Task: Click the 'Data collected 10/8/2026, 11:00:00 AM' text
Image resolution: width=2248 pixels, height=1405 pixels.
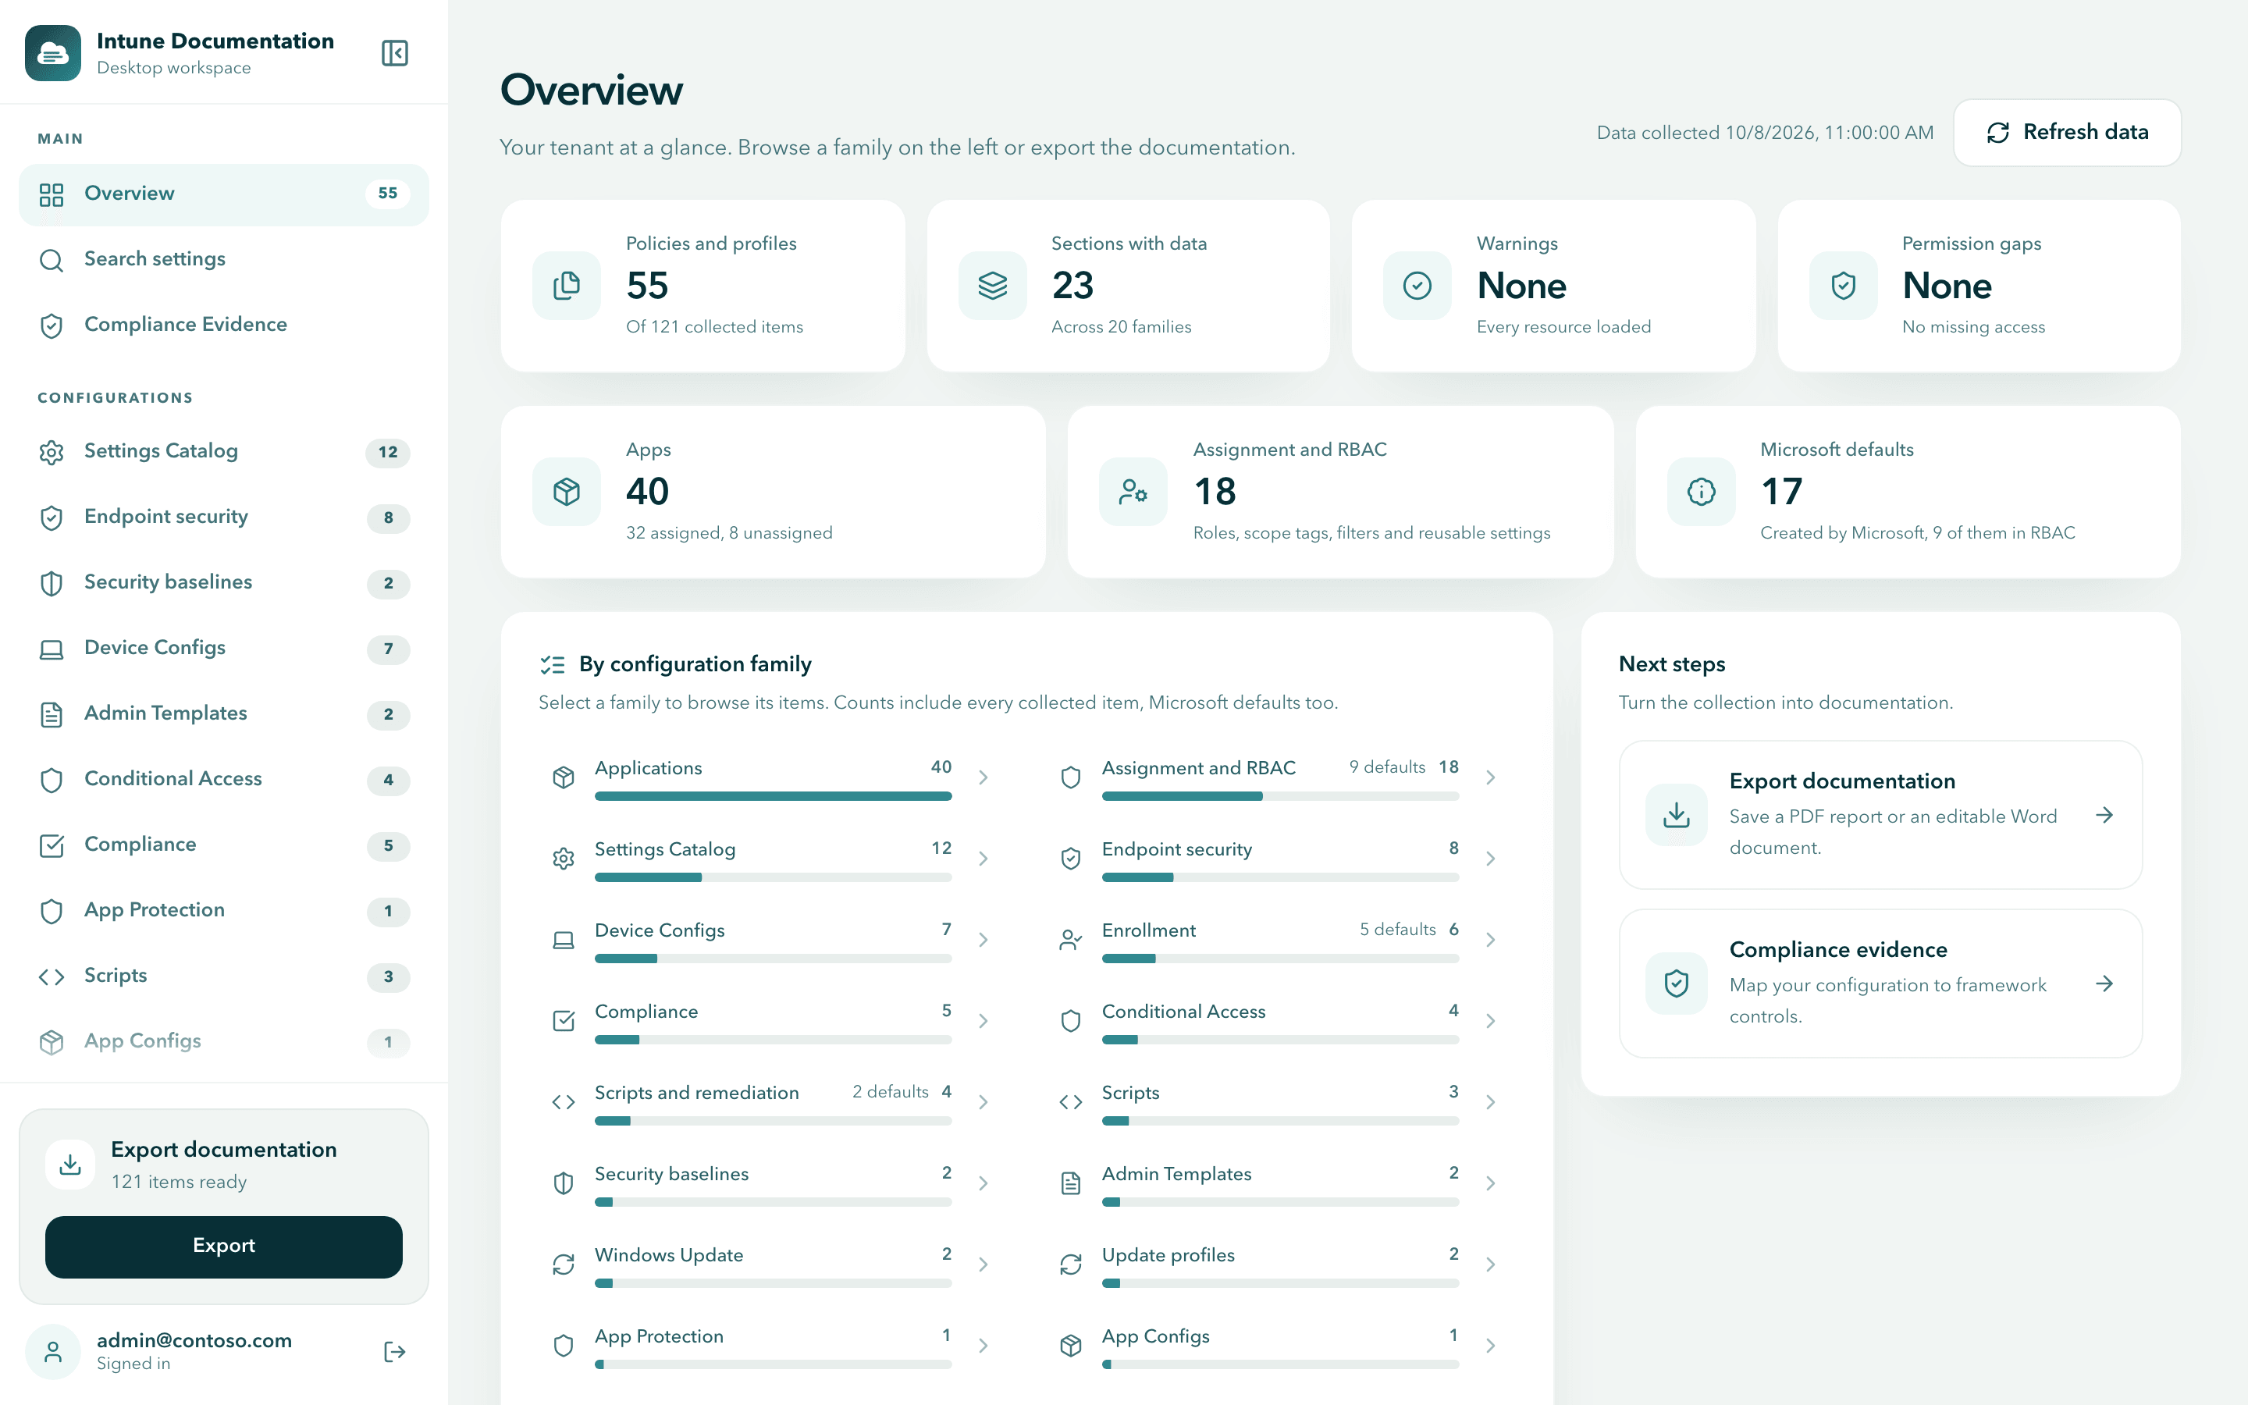Action: tap(1765, 133)
